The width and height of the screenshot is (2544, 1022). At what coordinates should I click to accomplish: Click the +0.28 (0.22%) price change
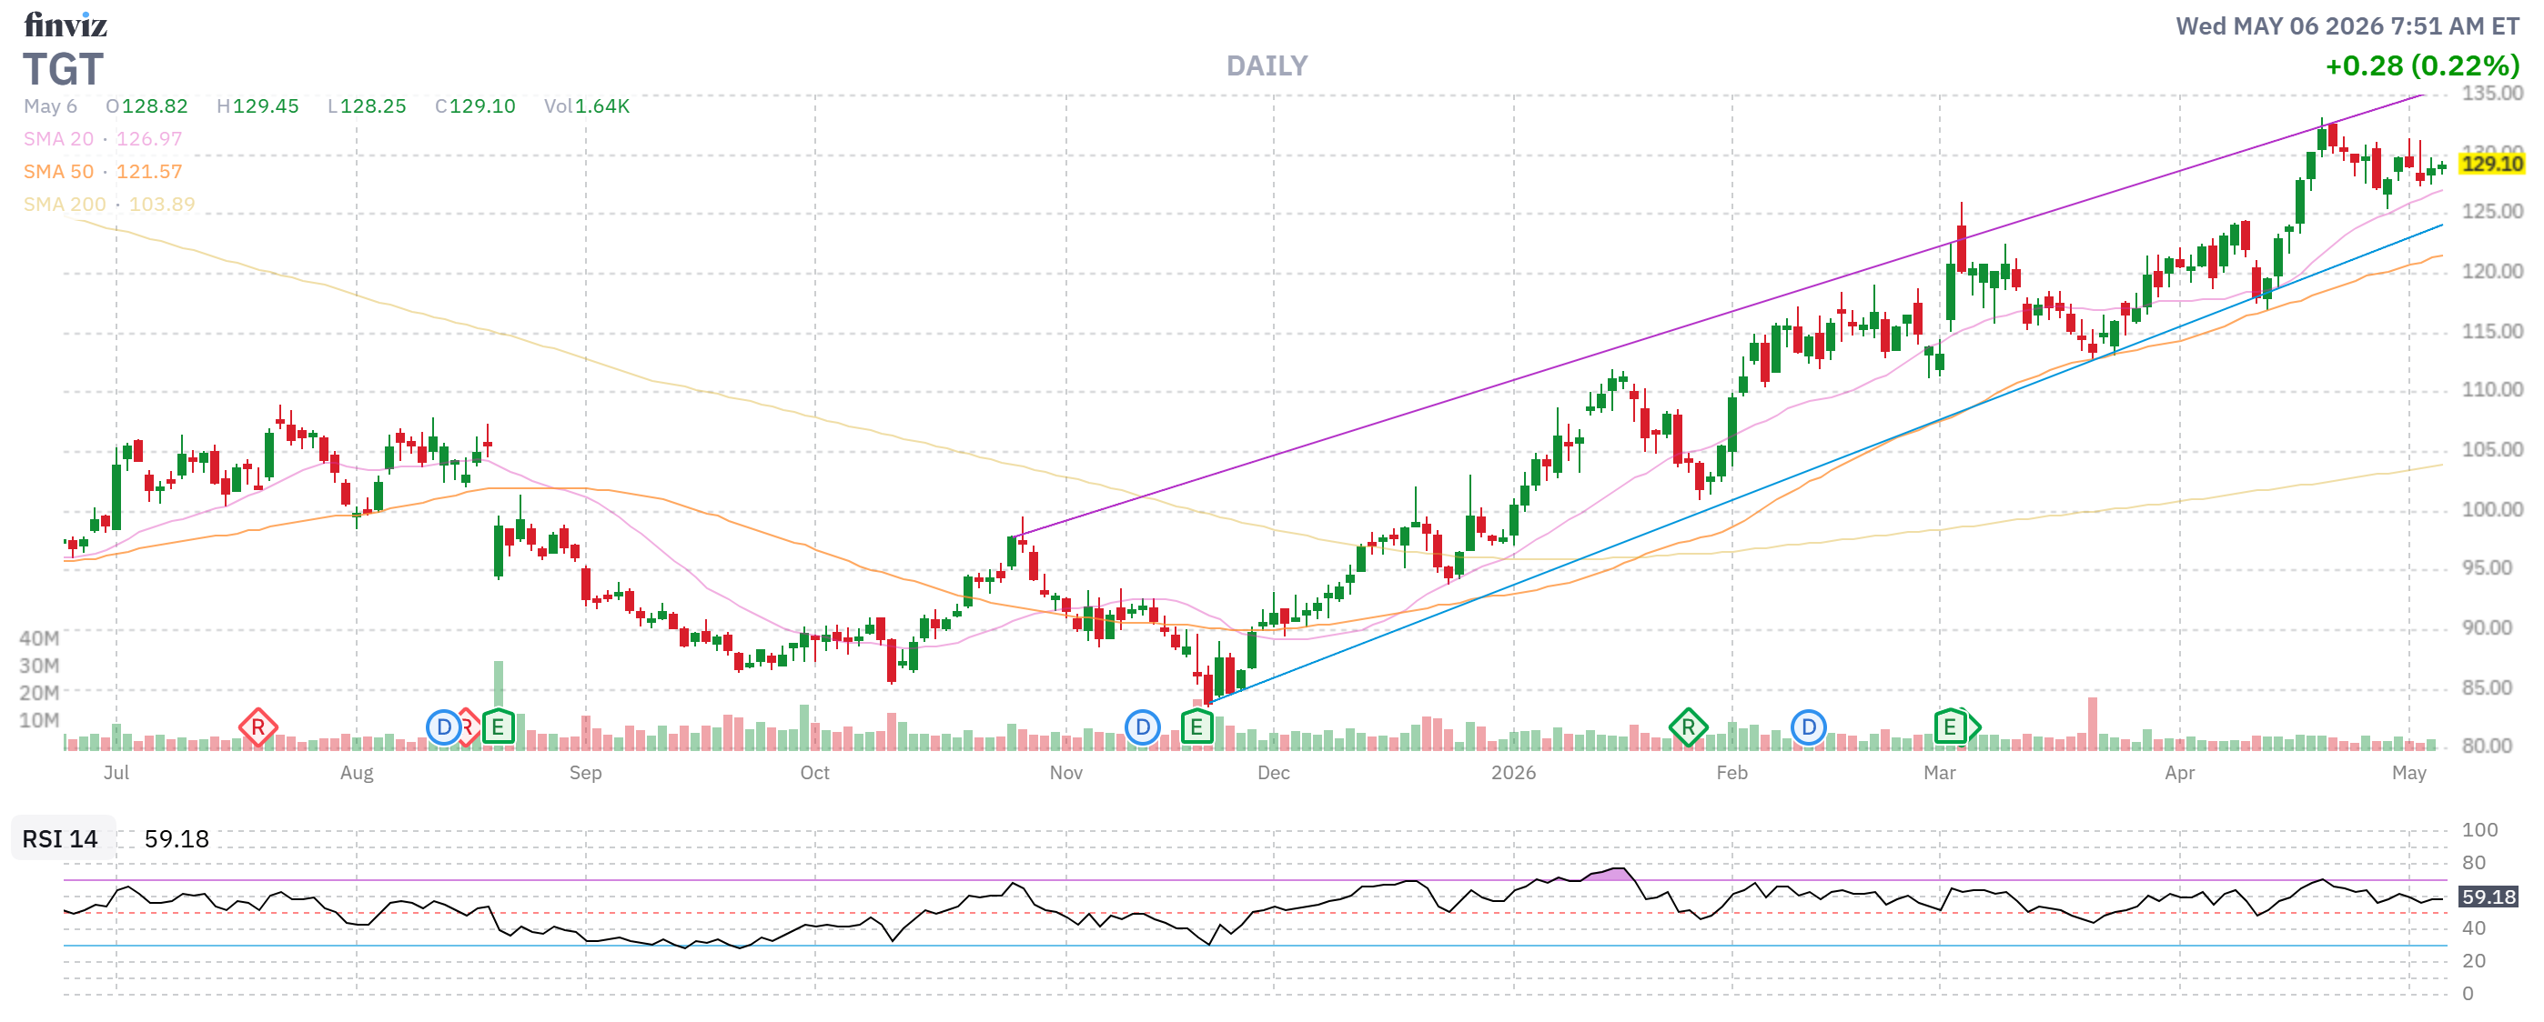click(2422, 66)
